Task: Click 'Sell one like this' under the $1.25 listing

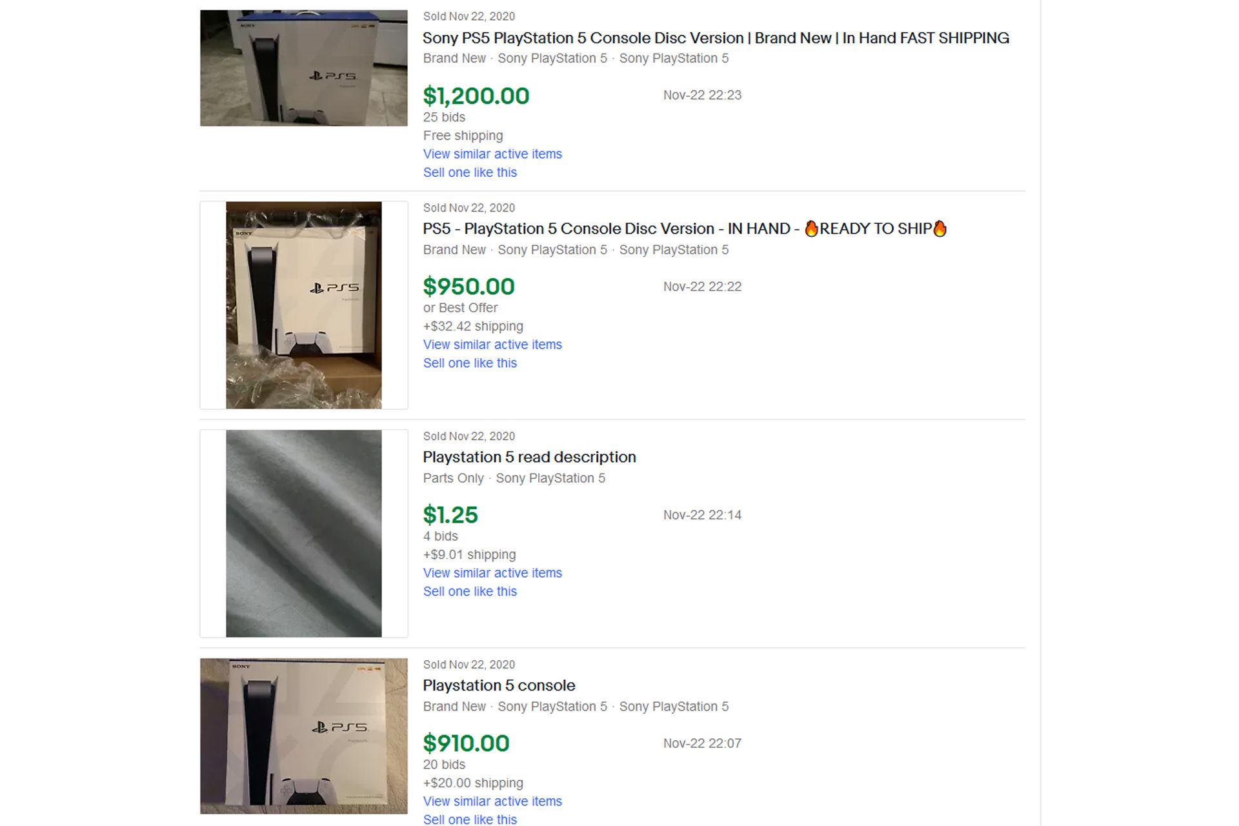Action: (470, 592)
